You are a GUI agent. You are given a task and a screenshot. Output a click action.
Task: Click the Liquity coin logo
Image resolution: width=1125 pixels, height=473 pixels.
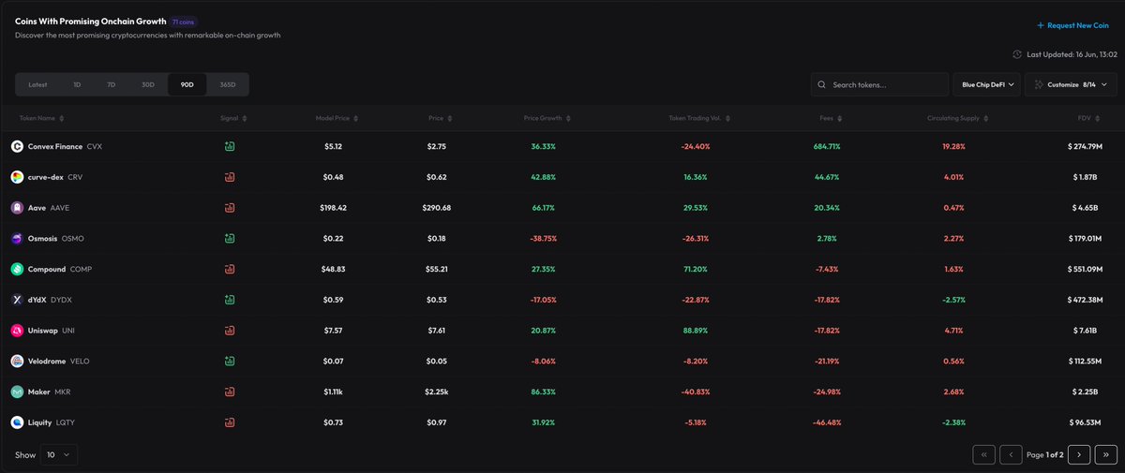tap(17, 422)
